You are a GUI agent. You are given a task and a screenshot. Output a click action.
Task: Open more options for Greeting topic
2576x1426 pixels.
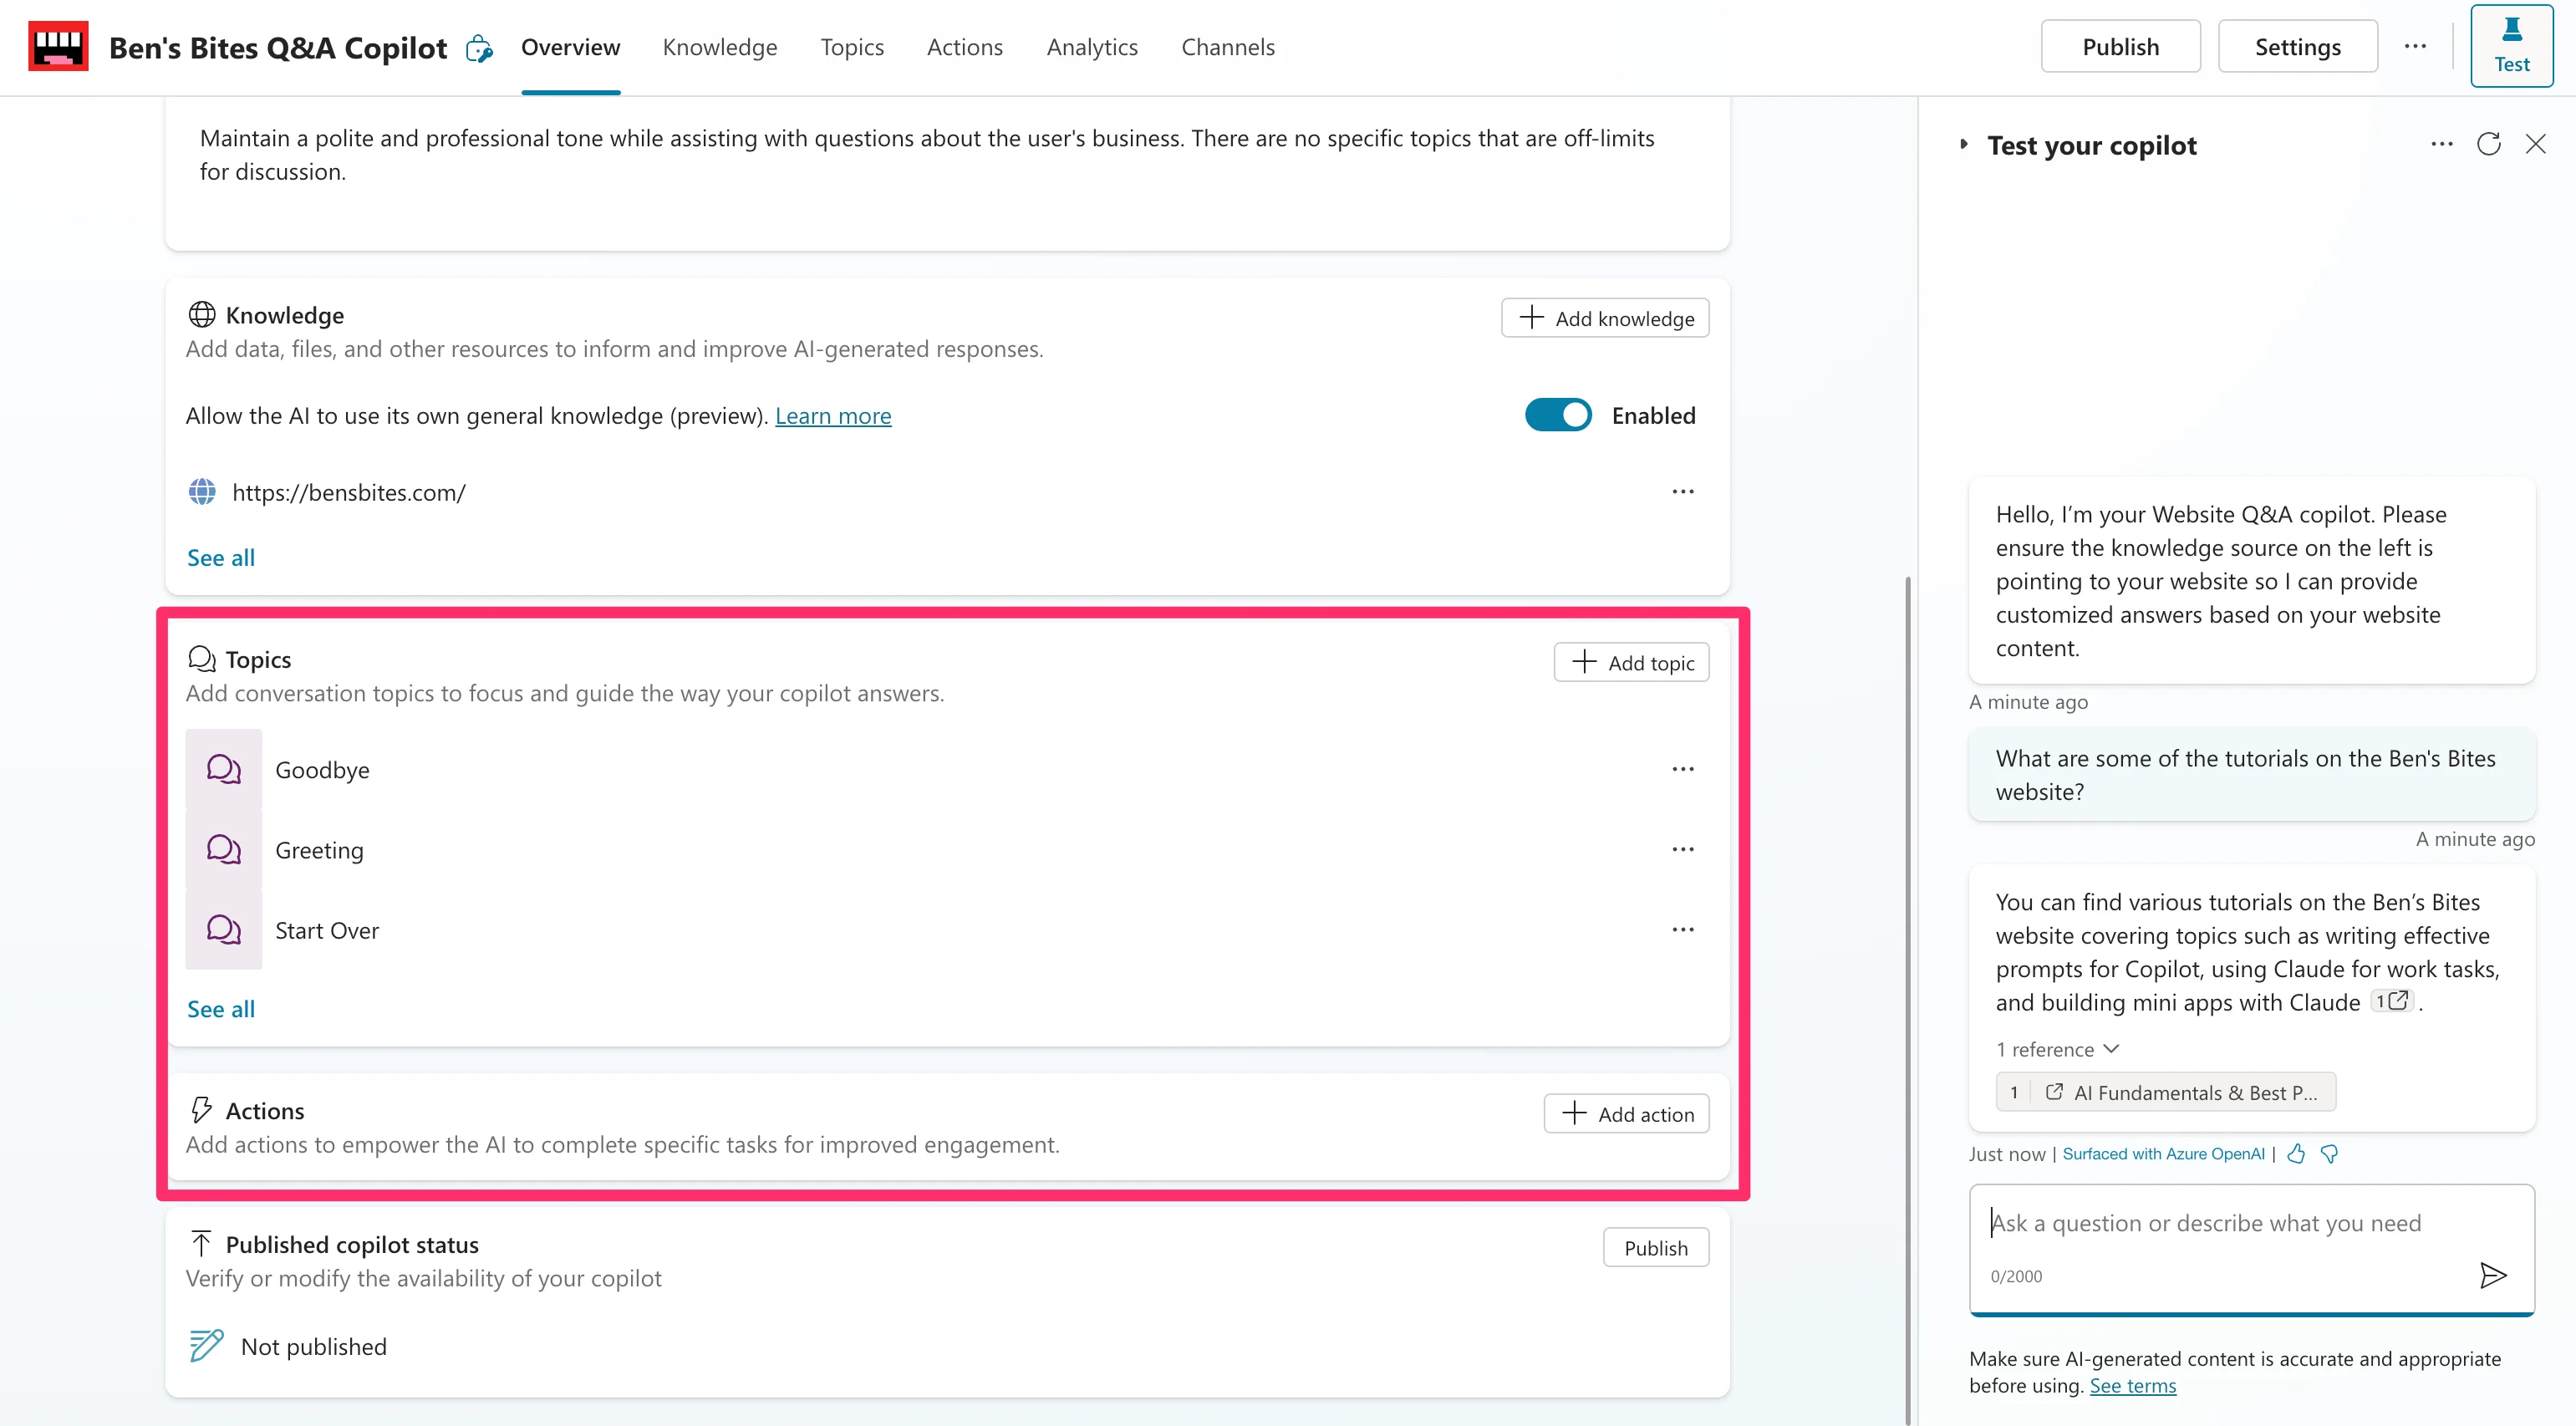pyautogui.click(x=1683, y=849)
